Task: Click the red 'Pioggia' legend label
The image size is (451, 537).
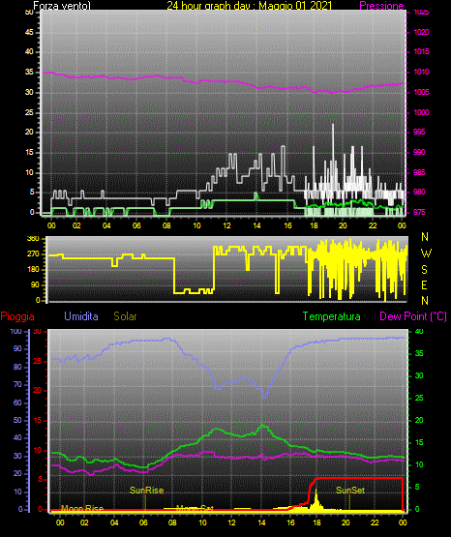Action: click(17, 316)
